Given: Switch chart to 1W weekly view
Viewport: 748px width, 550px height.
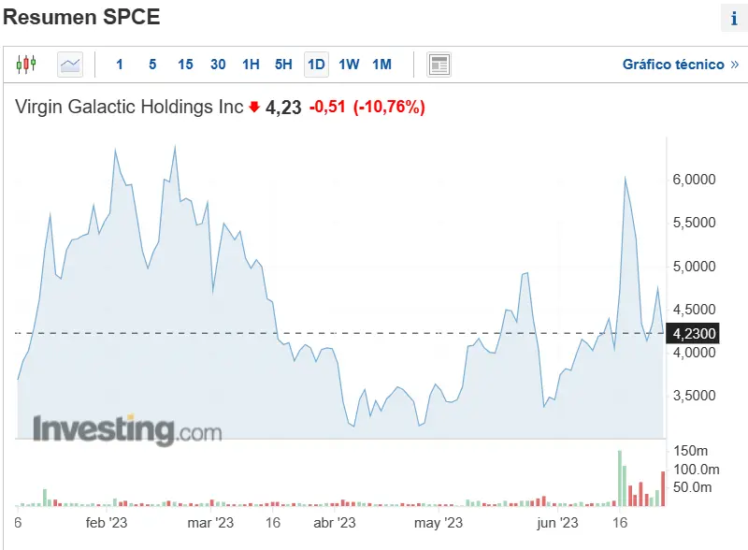Looking at the screenshot, I should [x=349, y=65].
